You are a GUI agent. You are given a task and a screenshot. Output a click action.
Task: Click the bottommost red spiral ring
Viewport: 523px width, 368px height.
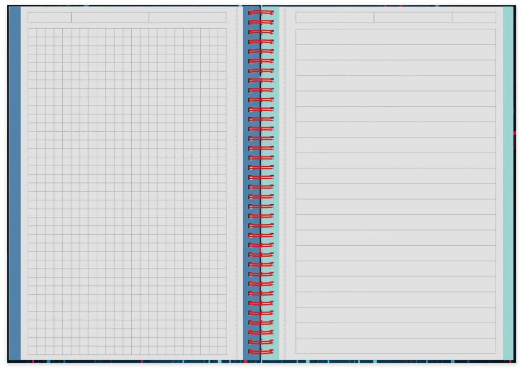tap(260, 351)
